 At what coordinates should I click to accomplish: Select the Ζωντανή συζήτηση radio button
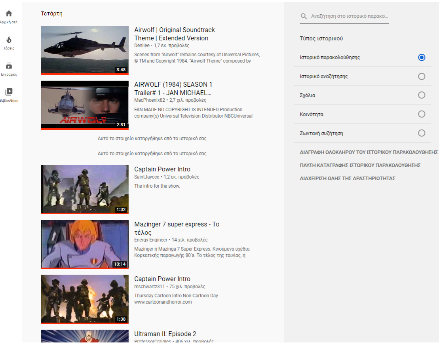(x=422, y=133)
